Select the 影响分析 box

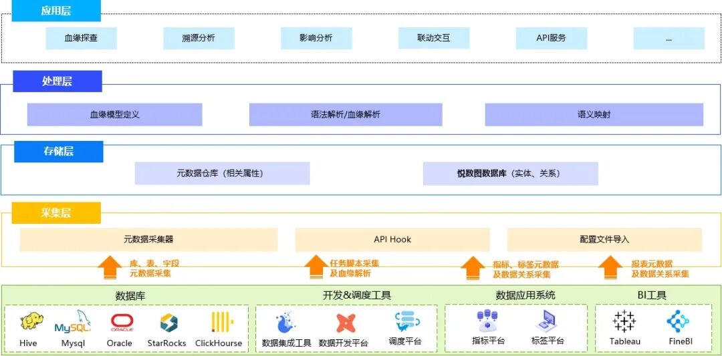316,38
